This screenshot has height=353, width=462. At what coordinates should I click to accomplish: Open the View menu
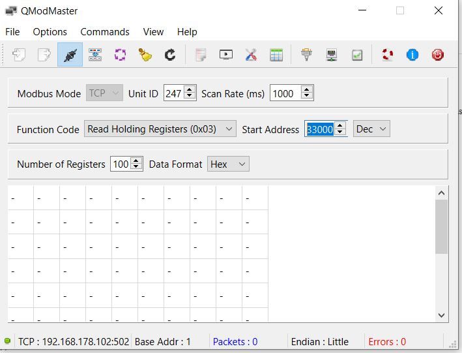(153, 31)
